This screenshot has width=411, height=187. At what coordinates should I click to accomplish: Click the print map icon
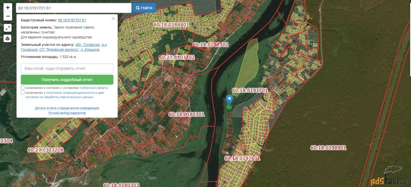(8, 38)
